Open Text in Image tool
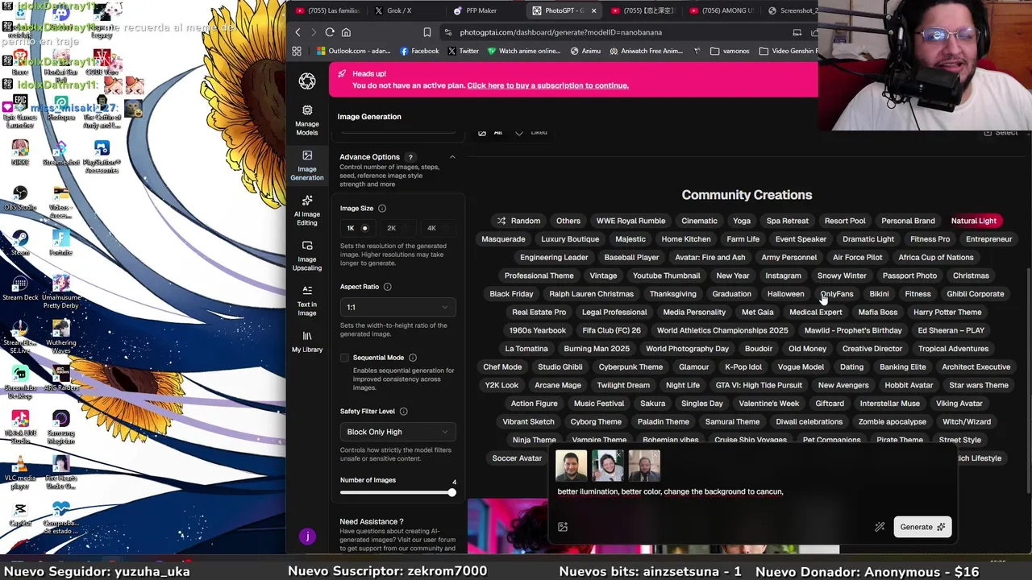The height and width of the screenshot is (580, 1032). 307,299
